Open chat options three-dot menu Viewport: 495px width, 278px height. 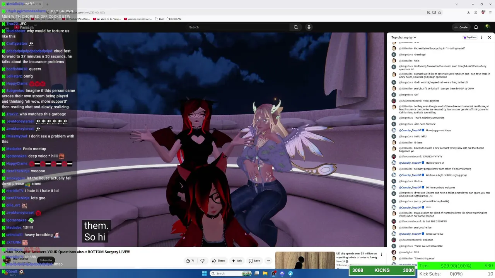click(481, 37)
